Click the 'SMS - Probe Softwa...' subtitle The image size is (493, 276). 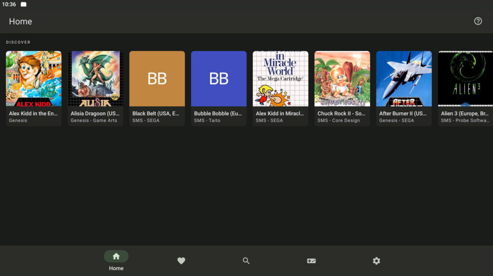[465, 120]
